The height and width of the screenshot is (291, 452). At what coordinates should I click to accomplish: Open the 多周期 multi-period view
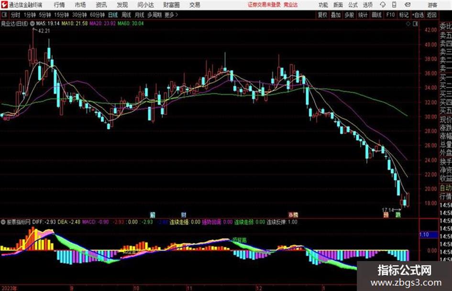point(154,15)
